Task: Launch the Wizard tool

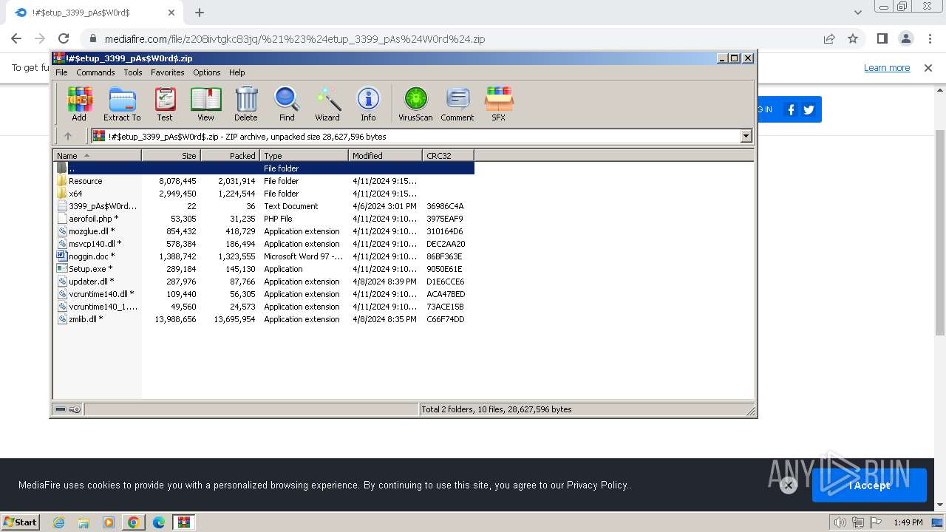Action: (327, 104)
